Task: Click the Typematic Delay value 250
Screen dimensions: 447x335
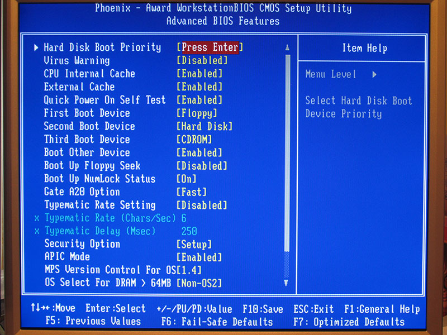Action: (x=189, y=231)
